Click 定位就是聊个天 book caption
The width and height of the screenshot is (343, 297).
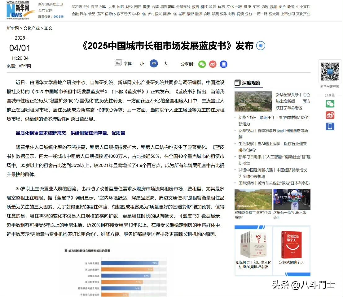(x=292, y=262)
